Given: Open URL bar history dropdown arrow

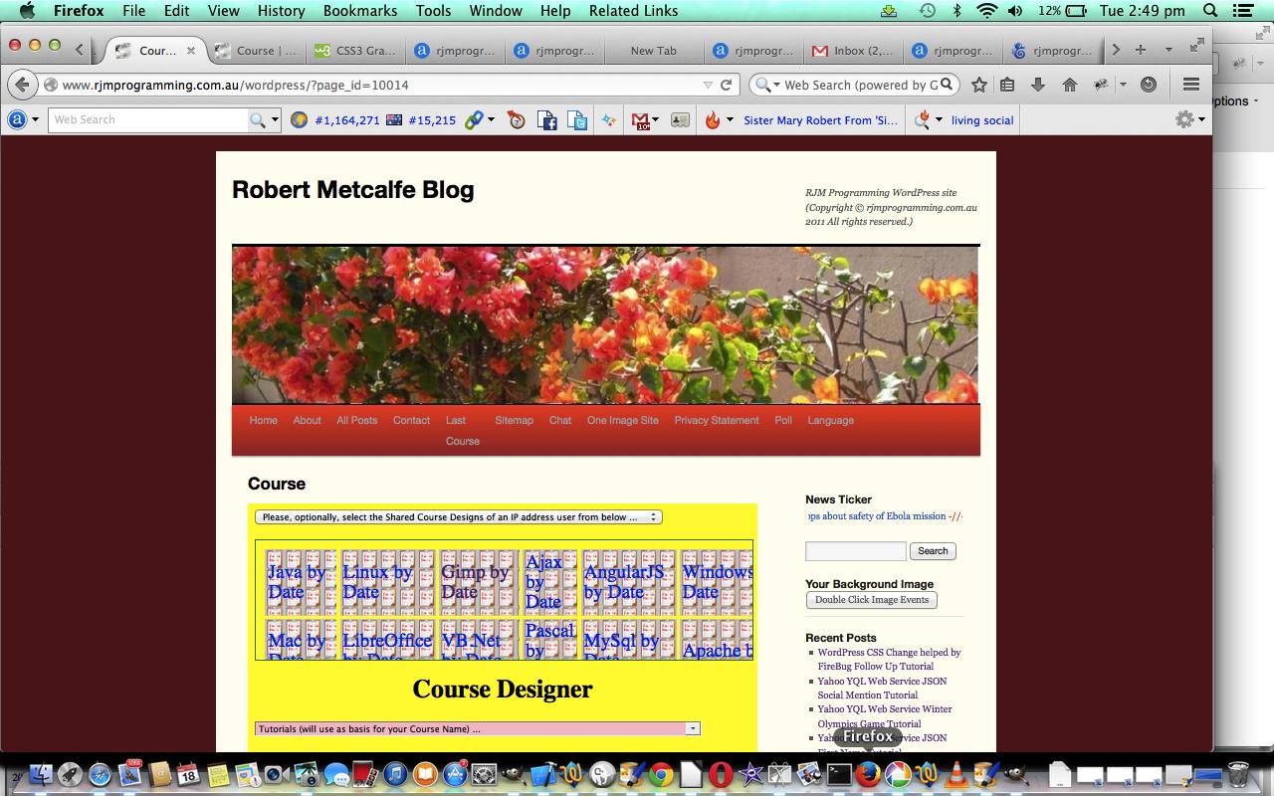Looking at the screenshot, I should click(708, 86).
